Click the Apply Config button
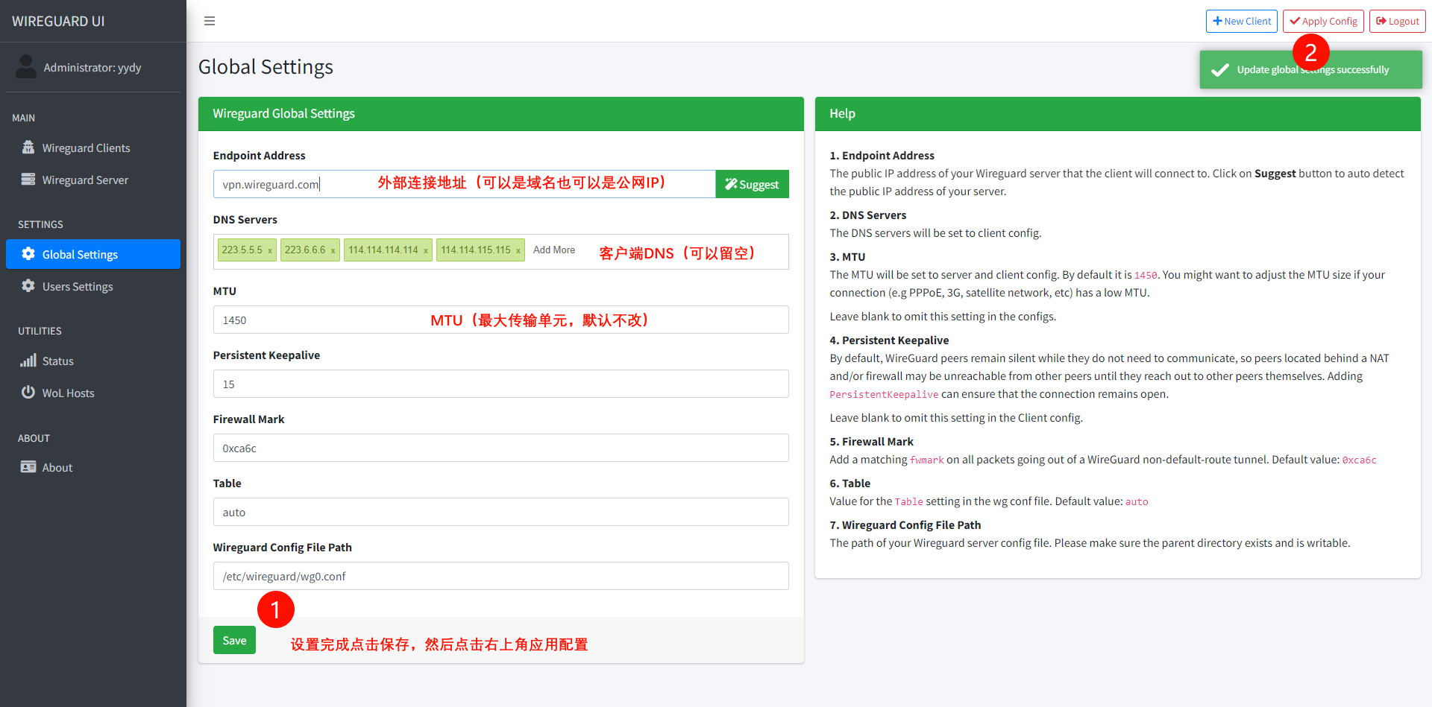 tap(1323, 21)
